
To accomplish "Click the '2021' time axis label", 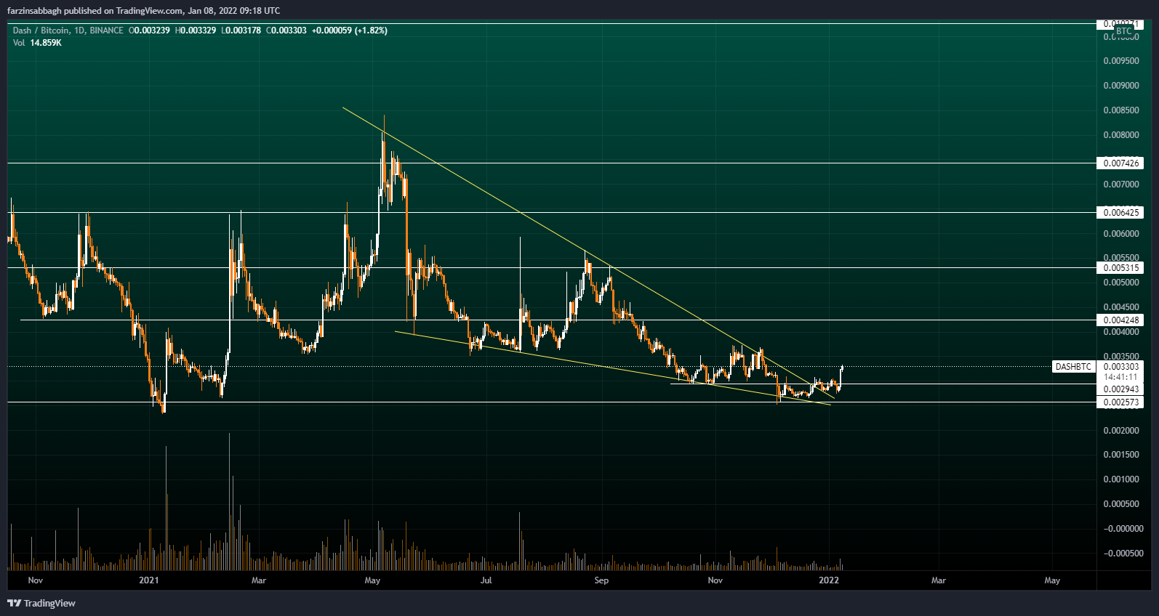I will [x=148, y=580].
